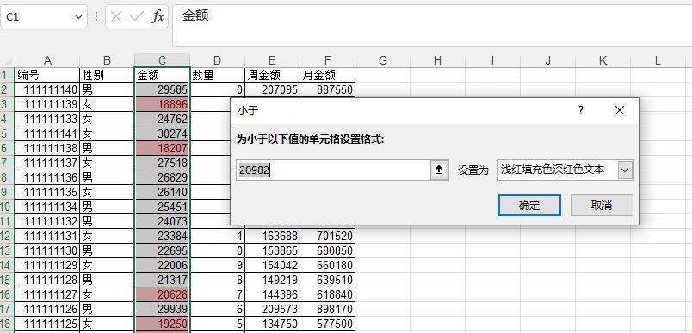692x333 pixels.
Task: Click cell with value 898170
Action: point(327,309)
